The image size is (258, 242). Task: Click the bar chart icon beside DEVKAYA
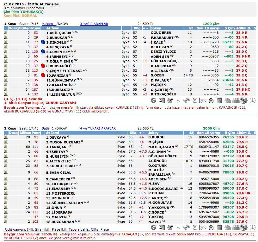click(x=5, y=137)
